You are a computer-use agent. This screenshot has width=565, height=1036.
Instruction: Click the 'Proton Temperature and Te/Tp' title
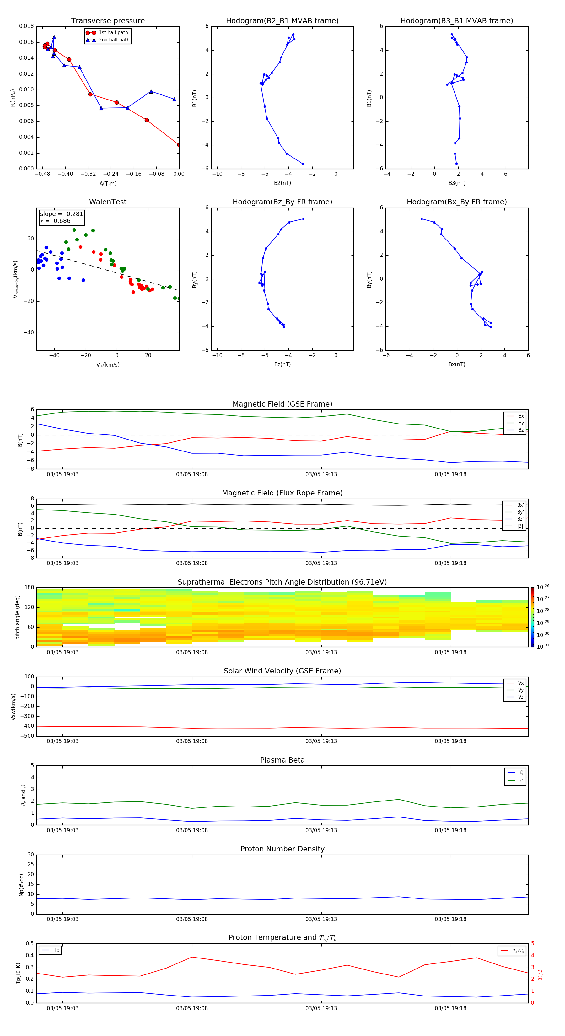(282, 938)
